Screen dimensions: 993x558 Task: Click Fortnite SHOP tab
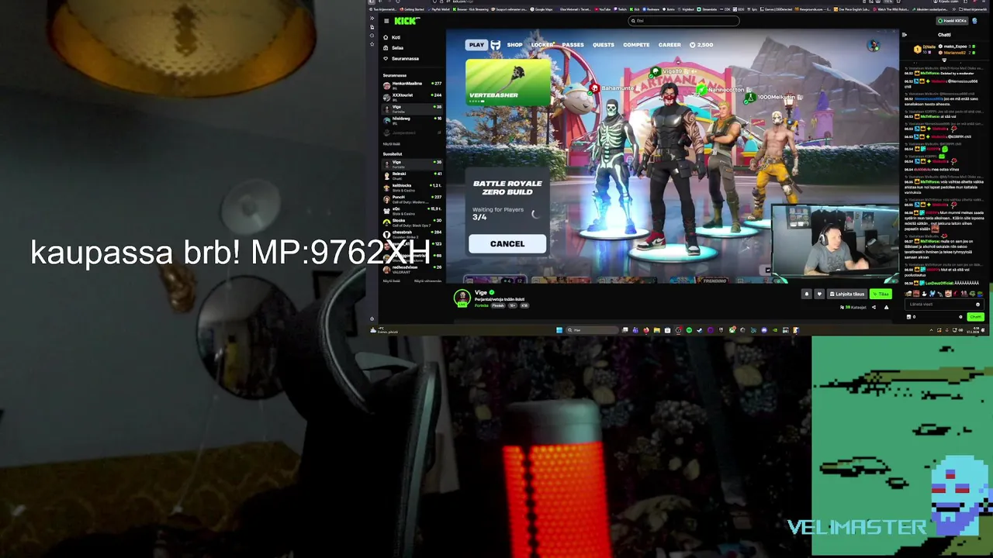514,45
